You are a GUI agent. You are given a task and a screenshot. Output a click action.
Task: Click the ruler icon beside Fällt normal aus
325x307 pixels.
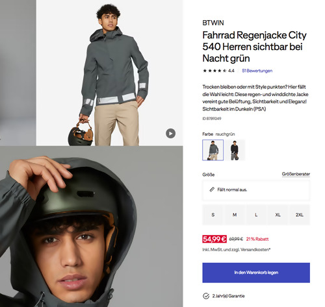(212, 190)
